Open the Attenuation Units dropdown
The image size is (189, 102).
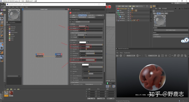[93, 84]
